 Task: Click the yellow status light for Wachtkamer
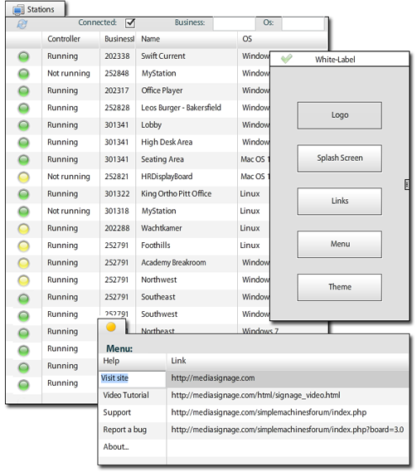[x=23, y=228]
